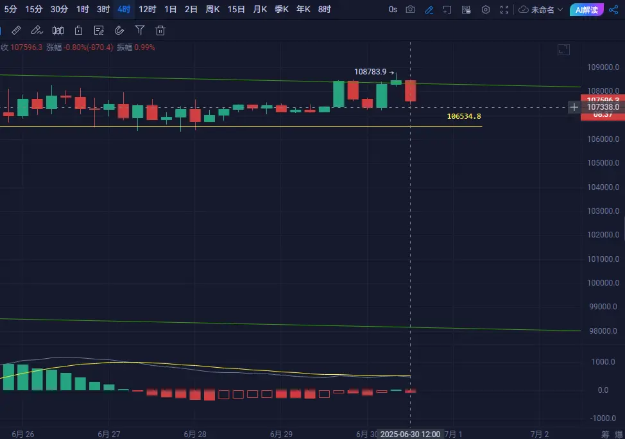Select the ruler measure tool
Viewport: 625px width, 439px height.
(x=16, y=30)
